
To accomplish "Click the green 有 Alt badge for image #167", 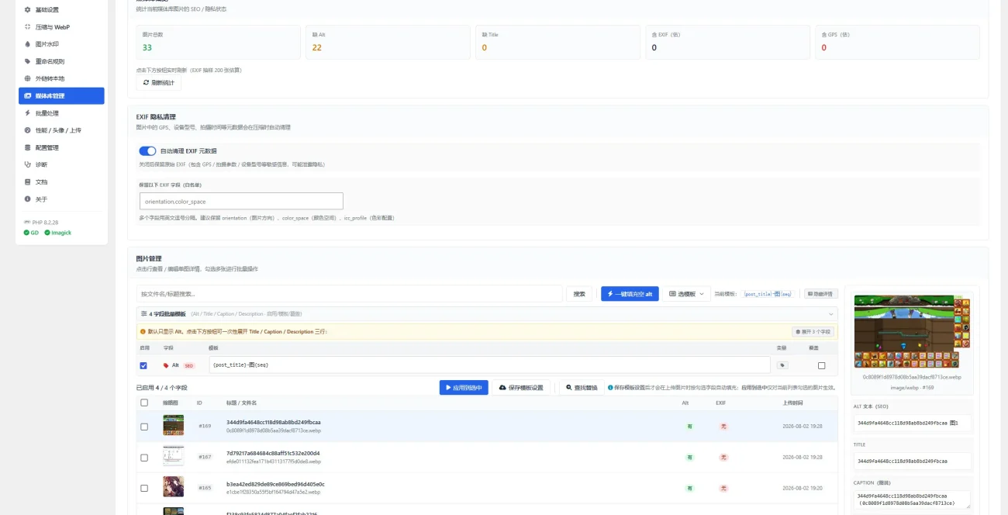I will coord(689,458).
